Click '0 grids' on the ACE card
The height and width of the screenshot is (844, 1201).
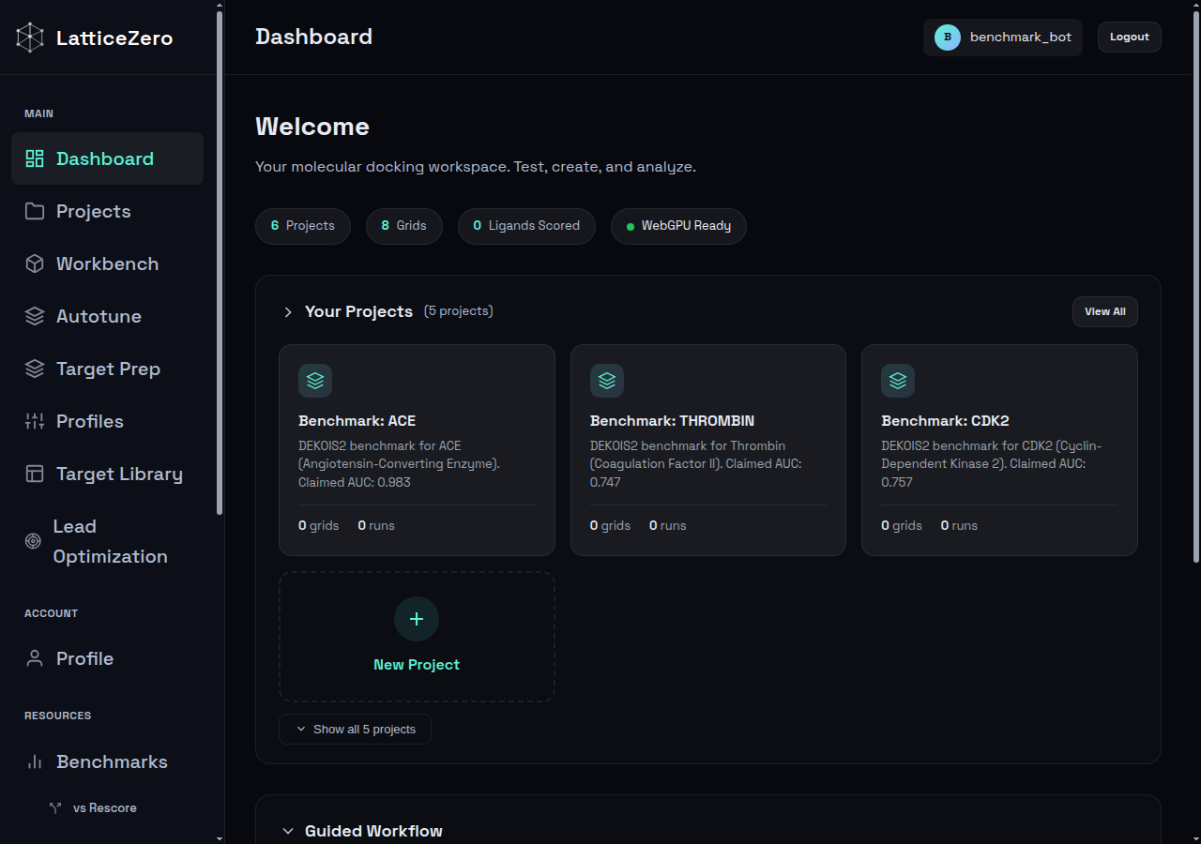click(319, 525)
